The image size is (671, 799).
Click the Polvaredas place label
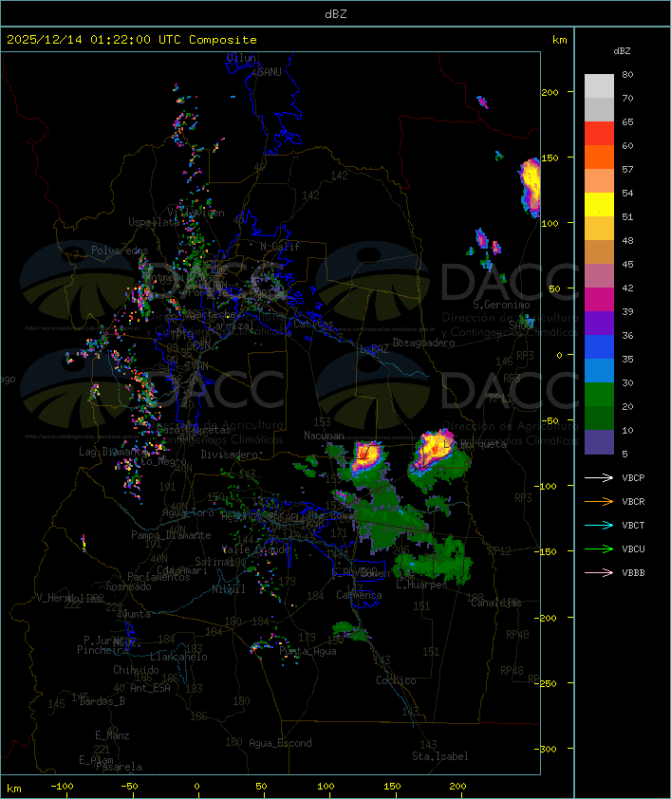point(120,251)
